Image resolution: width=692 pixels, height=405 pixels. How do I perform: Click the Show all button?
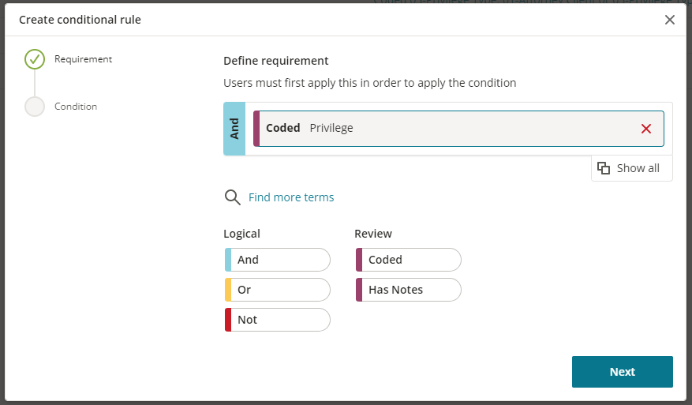pyautogui.click(x=631, y=168)
